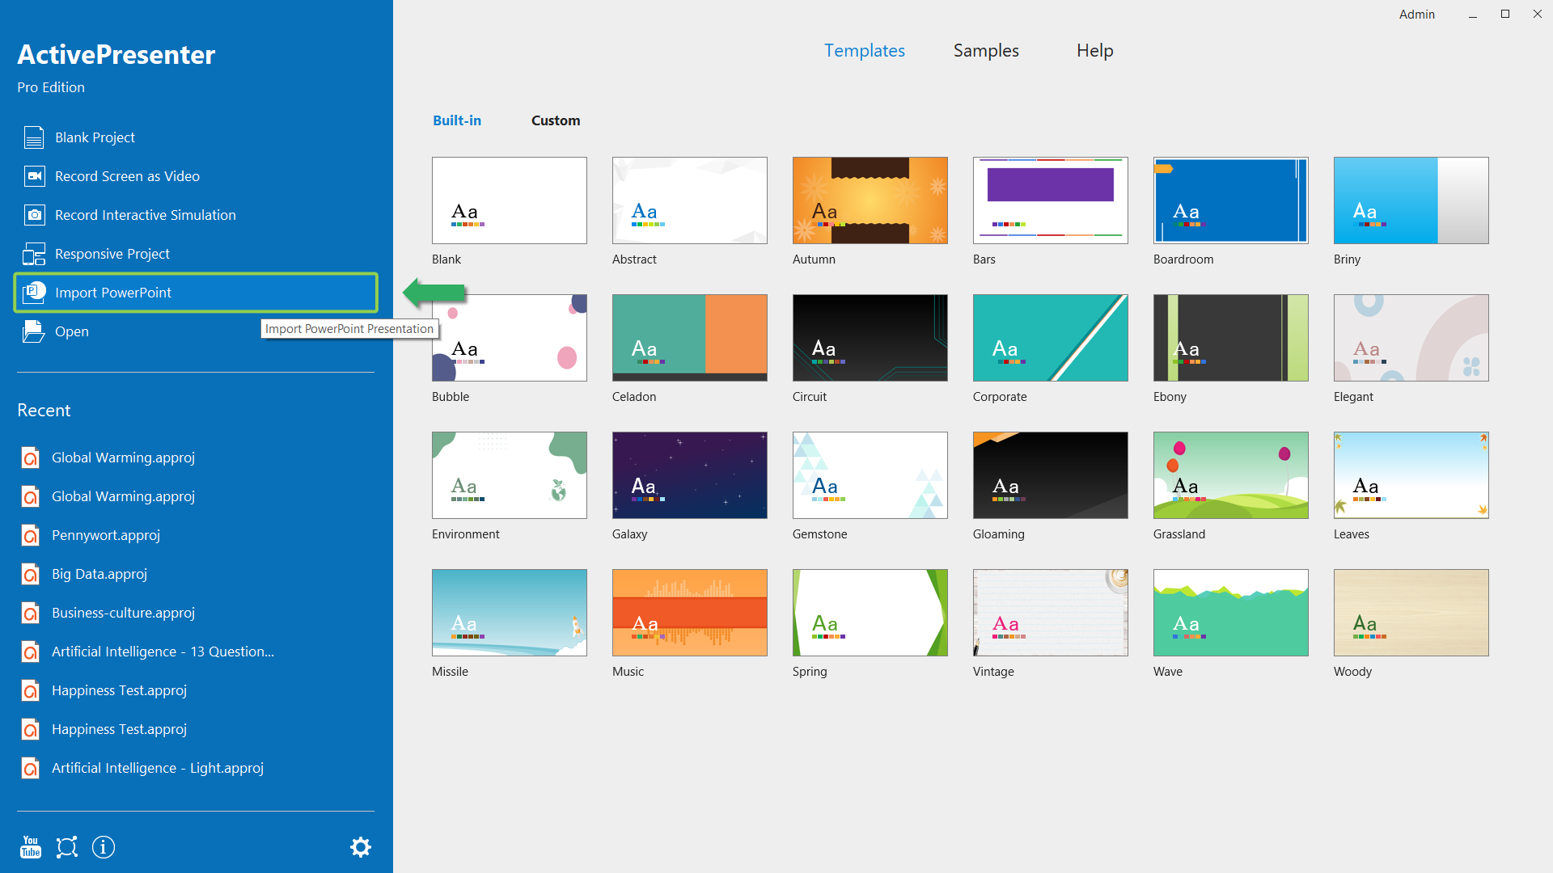Click the Import PowerPoint icon

(x=34, y=293)
